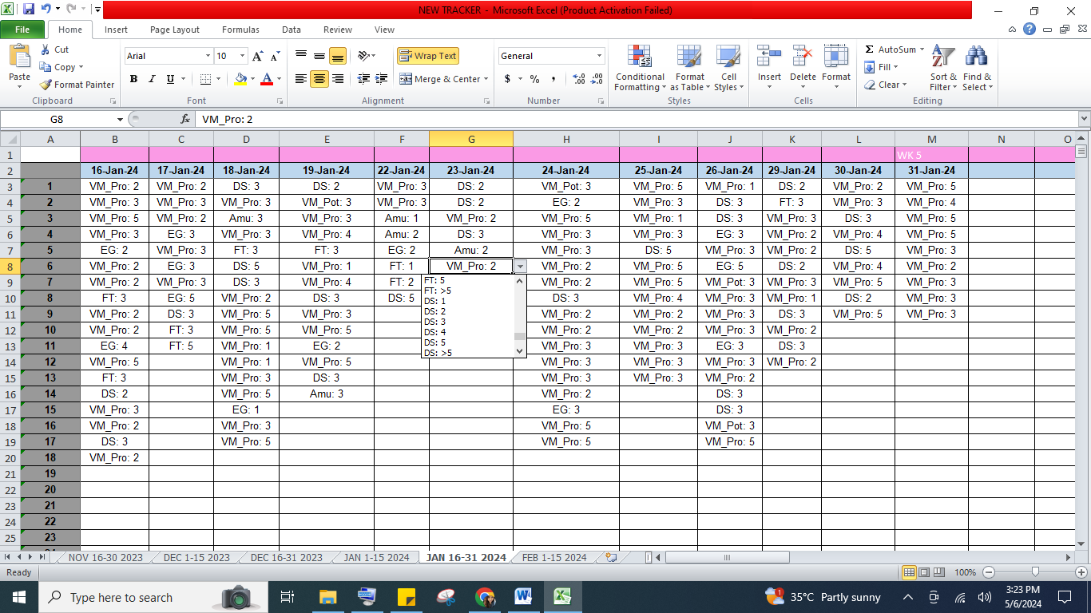The height and width of the screenshot is (613, 1091).
Task: Open Word from the Windows taskbar
Action: point(523,596)
